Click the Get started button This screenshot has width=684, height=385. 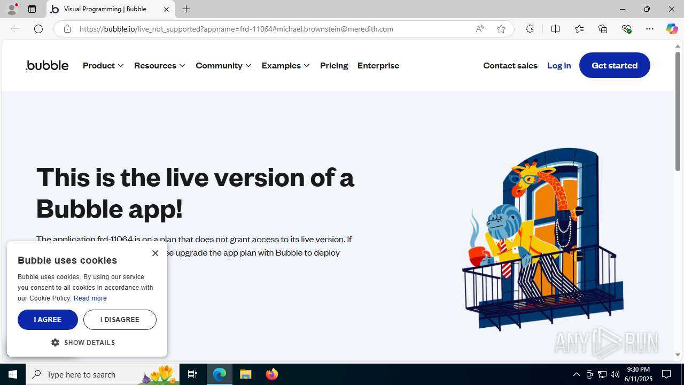pos(615,65)
